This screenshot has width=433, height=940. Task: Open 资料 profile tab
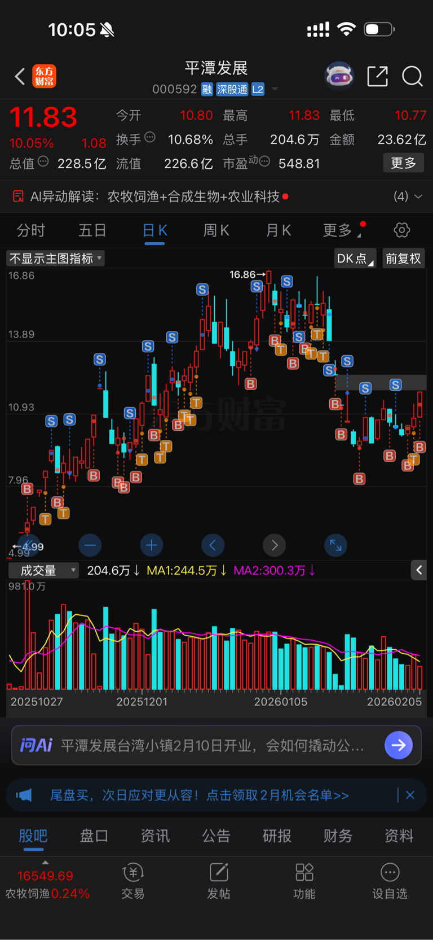point(399,836)
